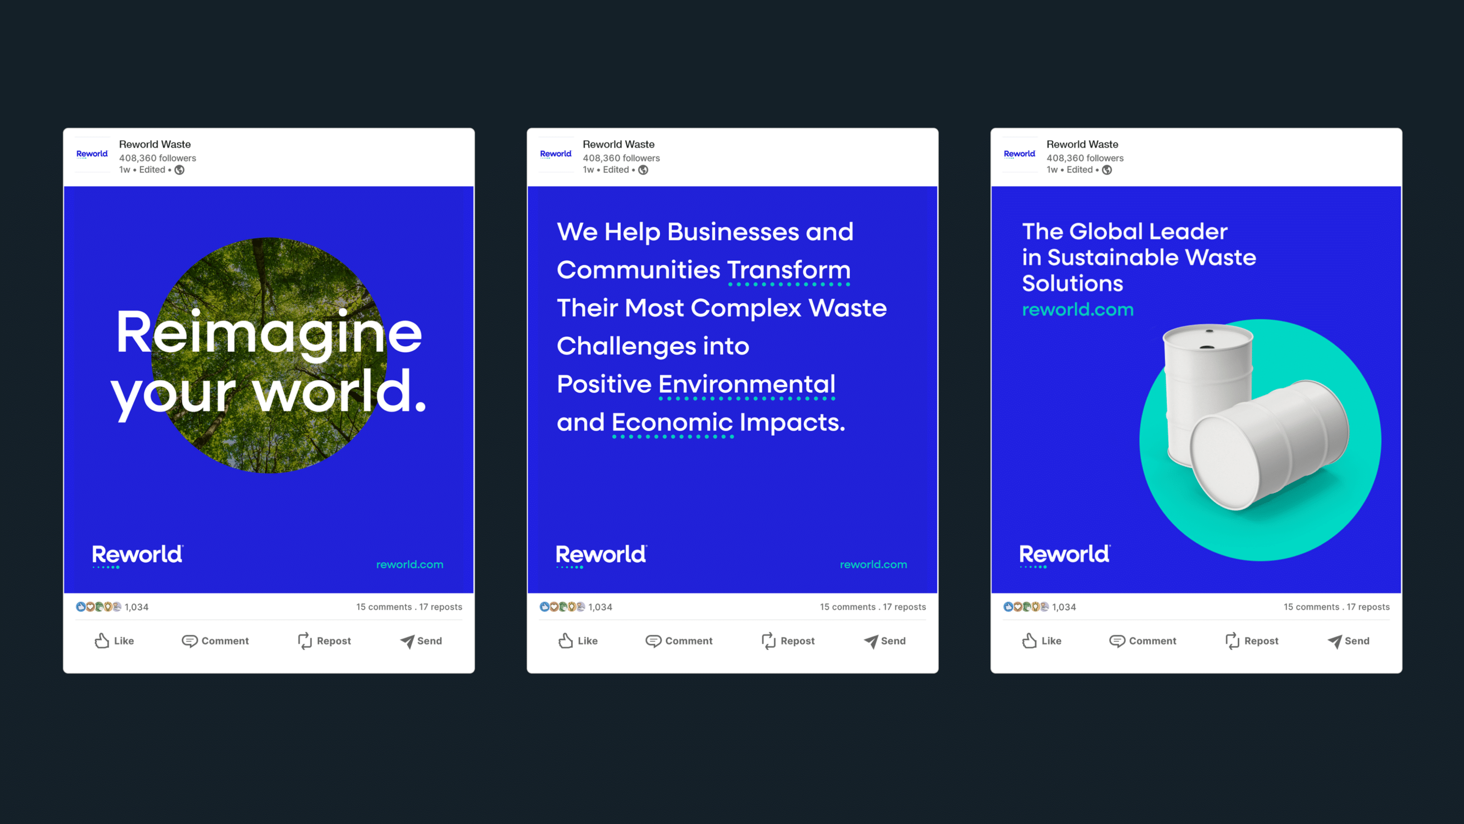Open 17 reposts on We Help Businesses post
1464x824 pixels.
coord(905,607)
